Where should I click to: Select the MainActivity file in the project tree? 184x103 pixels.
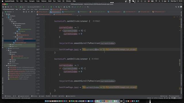pyautogui.click(x=20, y=41)
